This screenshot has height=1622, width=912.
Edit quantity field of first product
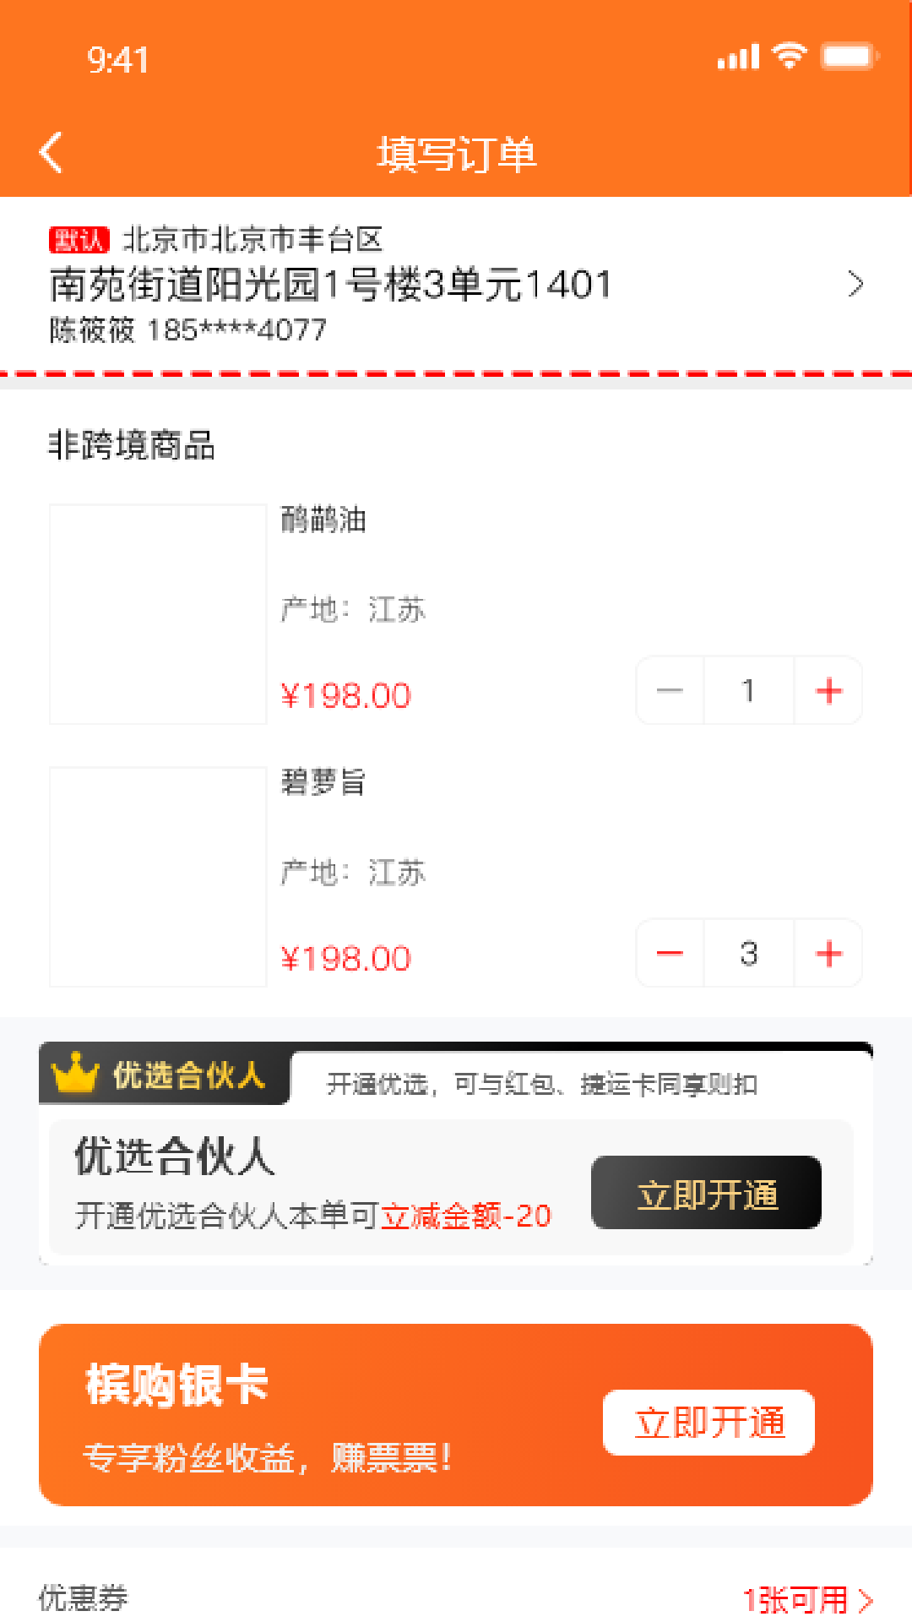click(748, 691)
